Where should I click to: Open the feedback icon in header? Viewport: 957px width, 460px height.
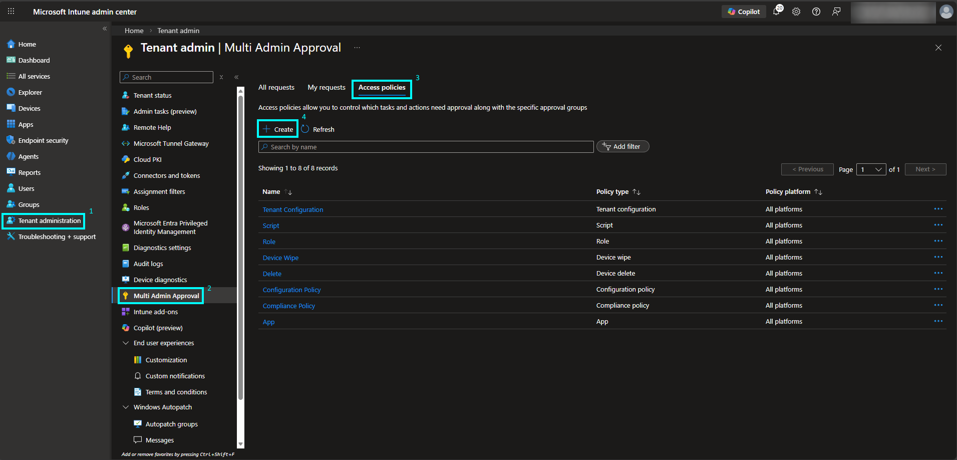point(836,12)
